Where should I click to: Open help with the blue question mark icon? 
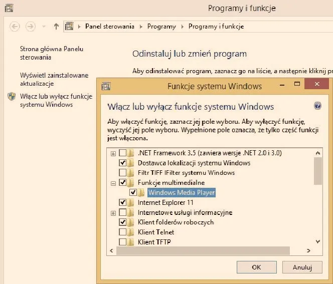click(317, 106)
